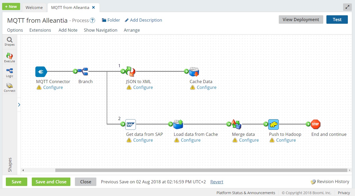Click green arrow connector before JSON to XML

point(123,71)
